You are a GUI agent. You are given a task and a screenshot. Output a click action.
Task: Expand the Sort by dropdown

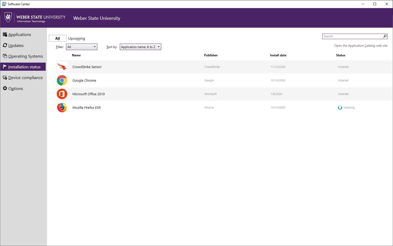pyautogui.click(x=140, y=47)
